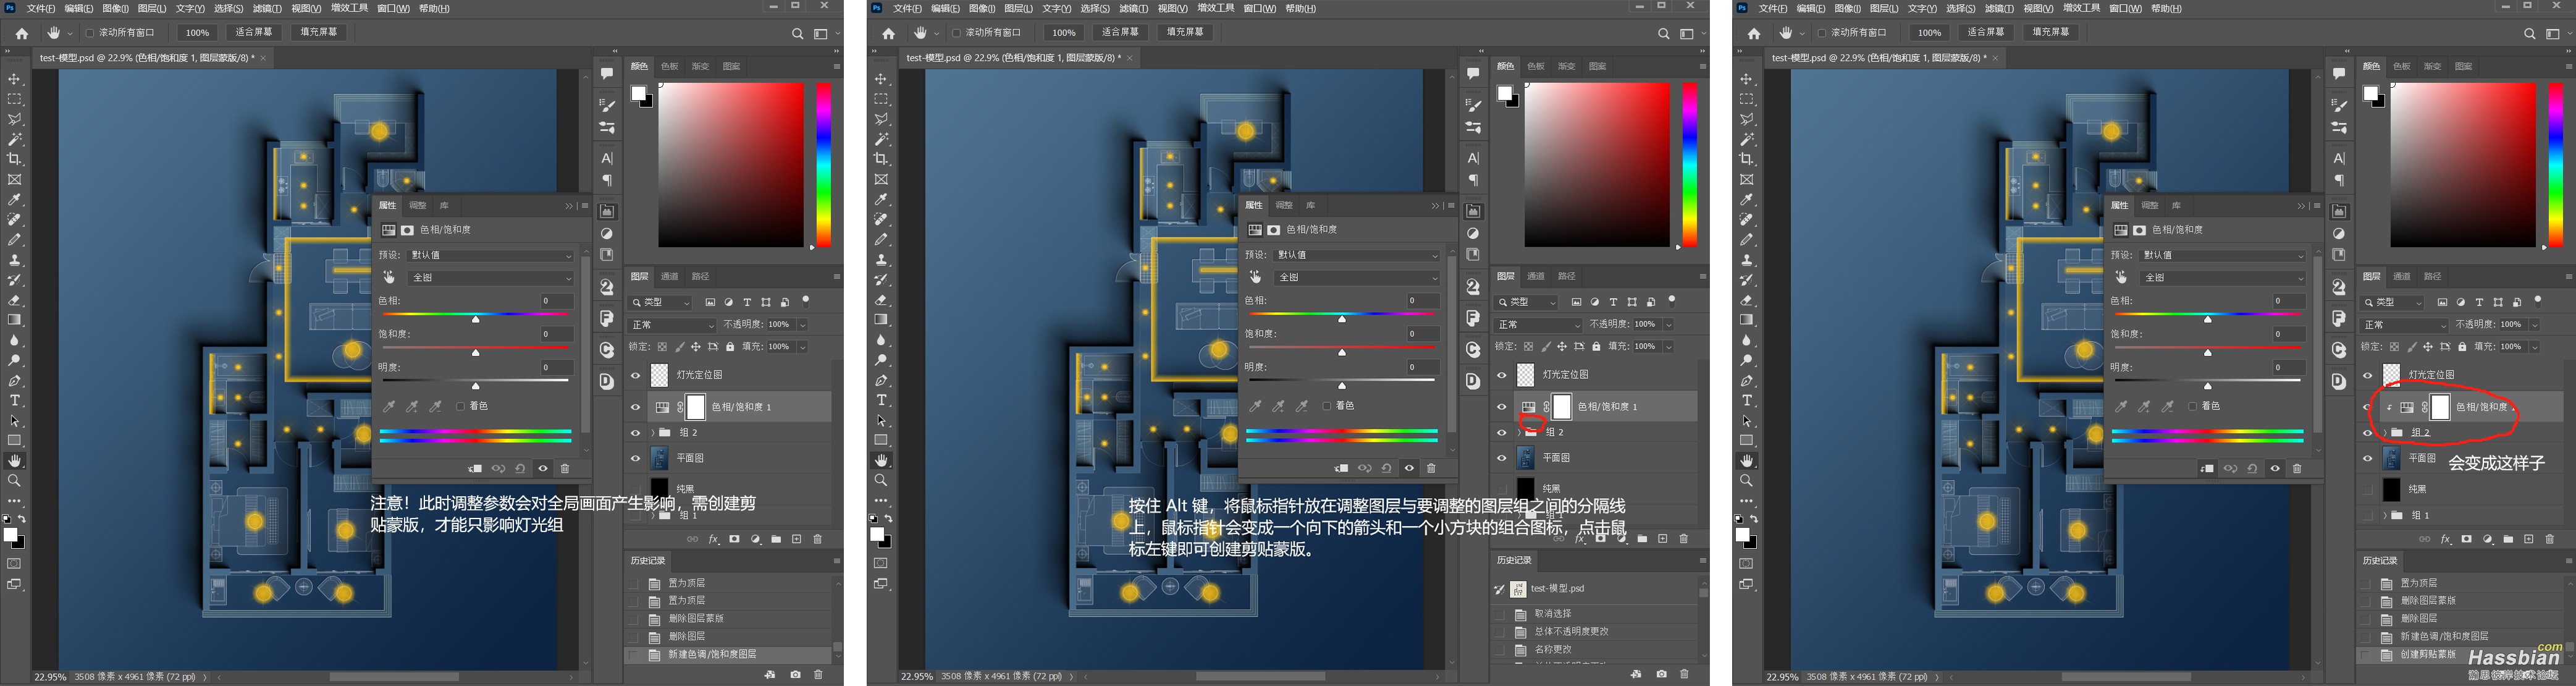2576x686 pixels.
Task: Choose the Rectangle shape tool in right window
Action: pyautogui.click(x=1747, y=440)
